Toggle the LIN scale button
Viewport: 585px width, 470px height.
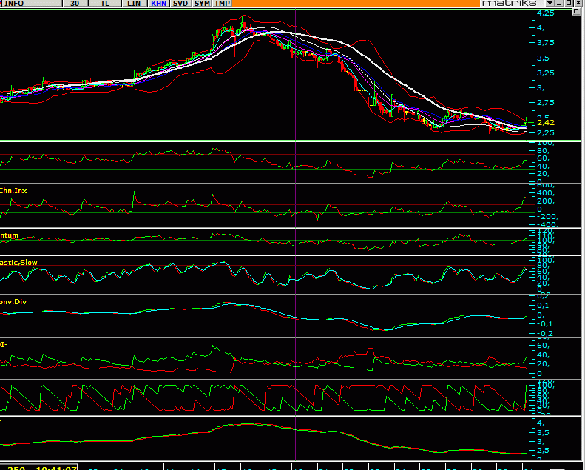tap(135, 4)
